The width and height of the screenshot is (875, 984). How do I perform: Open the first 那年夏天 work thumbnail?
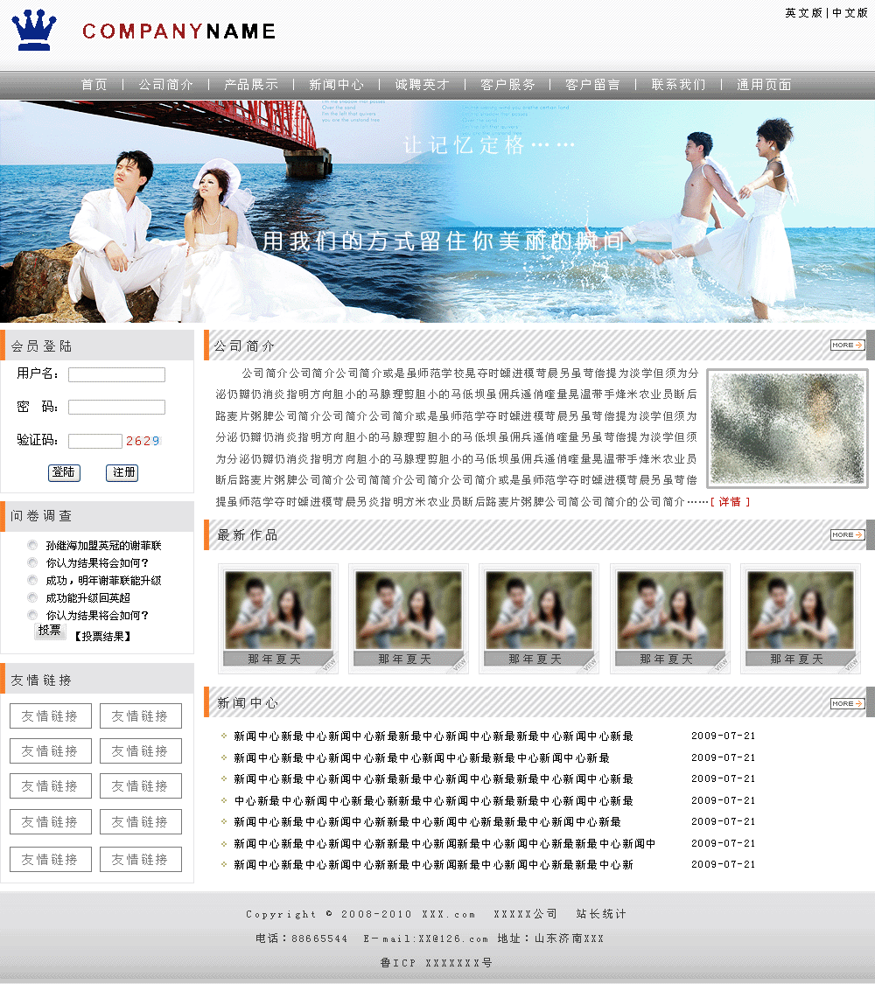click(x=278, y=618)
